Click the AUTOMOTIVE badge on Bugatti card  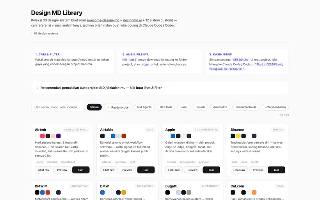pos(210,186)
